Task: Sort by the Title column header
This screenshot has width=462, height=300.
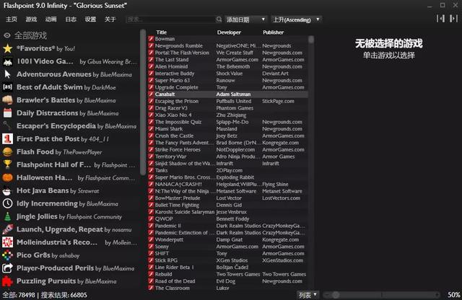Action: 162,32
